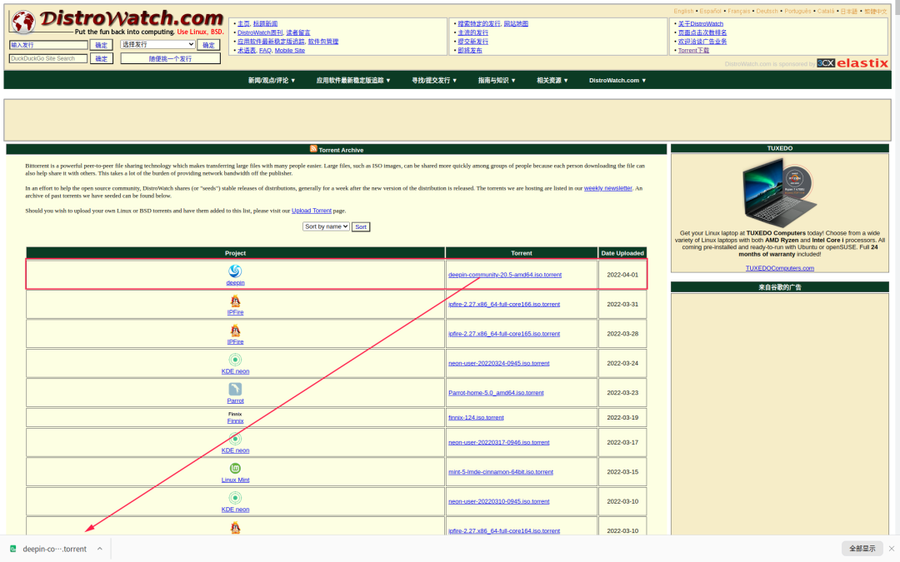
Task: Open the ipfire-2.27 core165 torrent link
Action: (x=504, y=333)
